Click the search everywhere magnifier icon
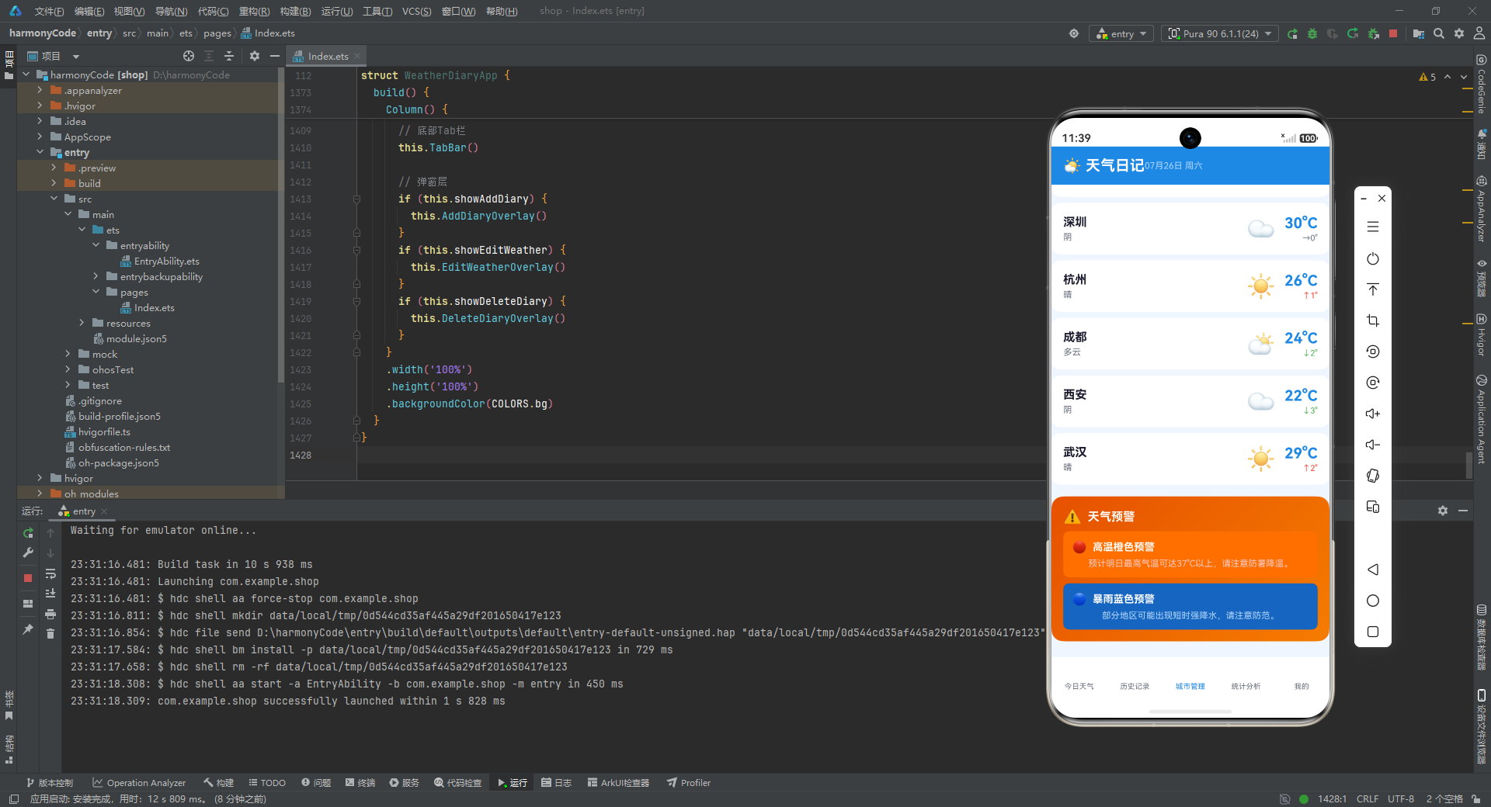This screenshot has height=807, width=1491. 1439,33
